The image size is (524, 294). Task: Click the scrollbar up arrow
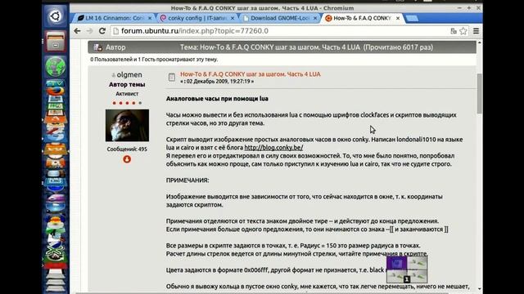click(480, 43)
